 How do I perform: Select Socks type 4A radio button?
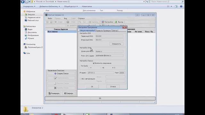coord(101,68)
